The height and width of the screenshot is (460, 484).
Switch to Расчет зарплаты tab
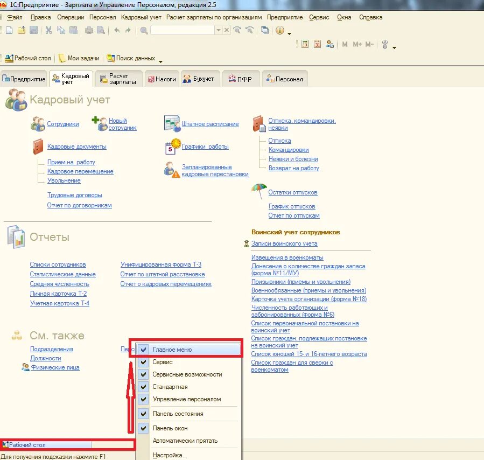coord(119,79)
